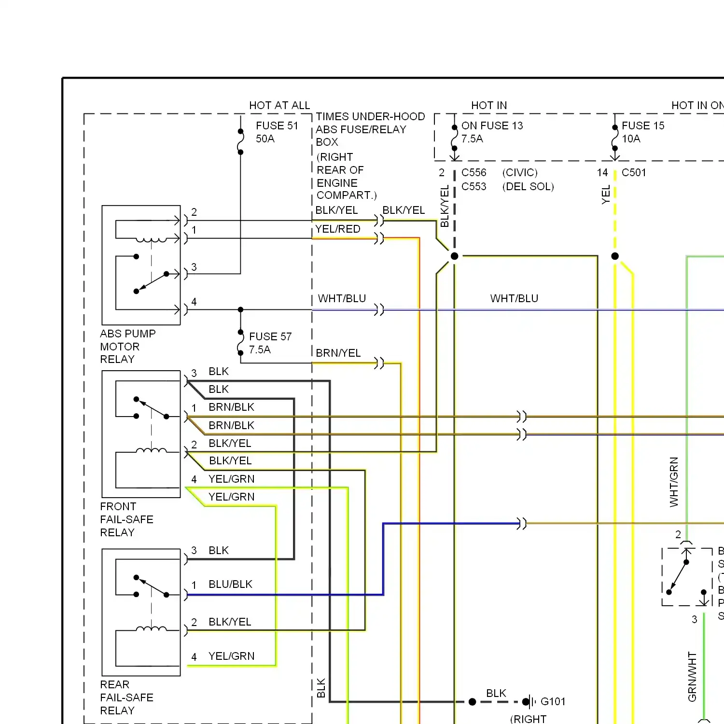Click the "BLU/BLK" wire label
724x724 pixels.
click(230, 584)
